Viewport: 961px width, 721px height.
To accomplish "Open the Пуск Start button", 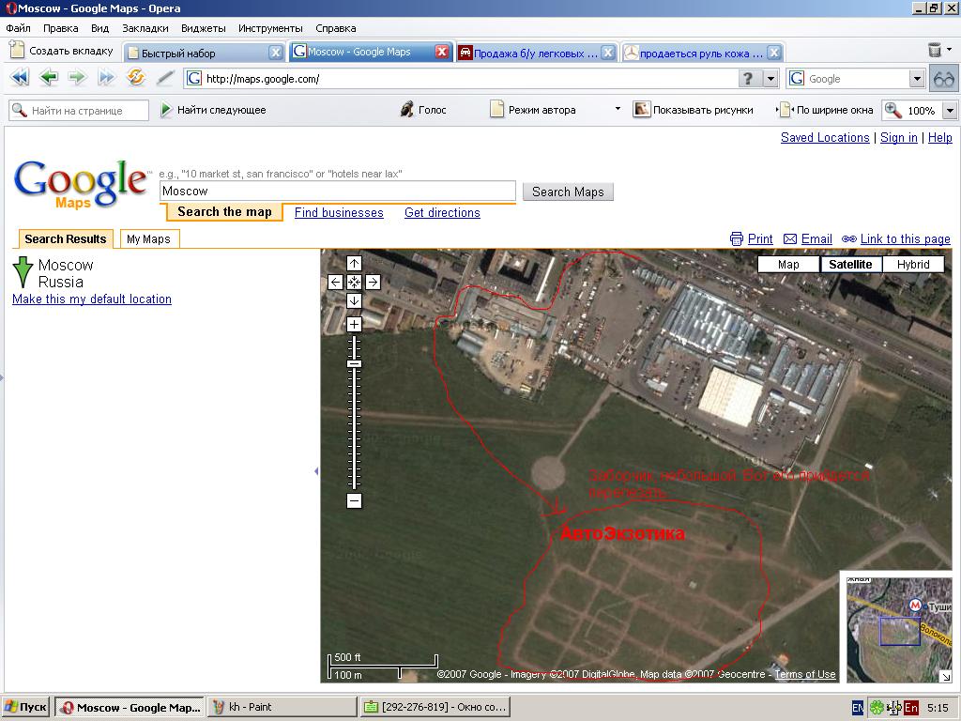I will click(x=26, y=707).
